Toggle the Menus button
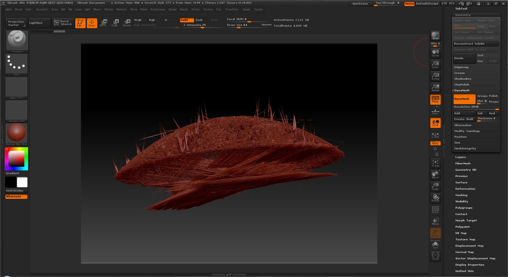508x277 pixels. (409, 4)
